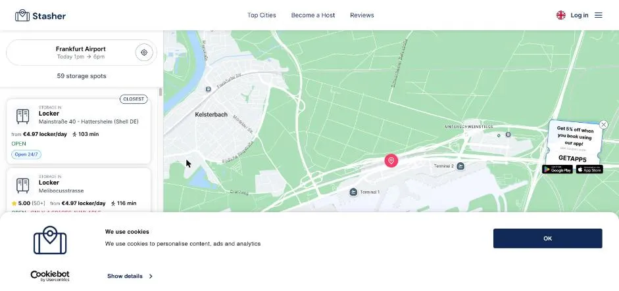Change language via UK flag icon

[560, 15]
